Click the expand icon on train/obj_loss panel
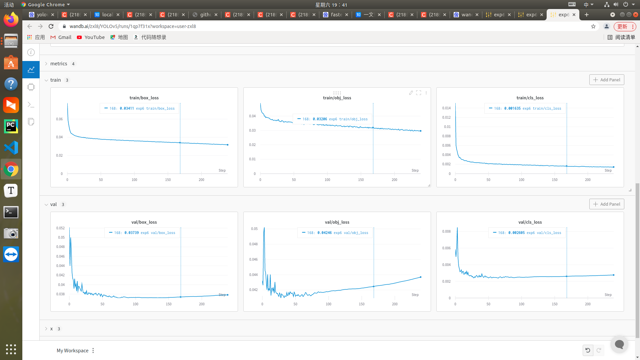This screenshot has height=360, width=640. (418, 93)
